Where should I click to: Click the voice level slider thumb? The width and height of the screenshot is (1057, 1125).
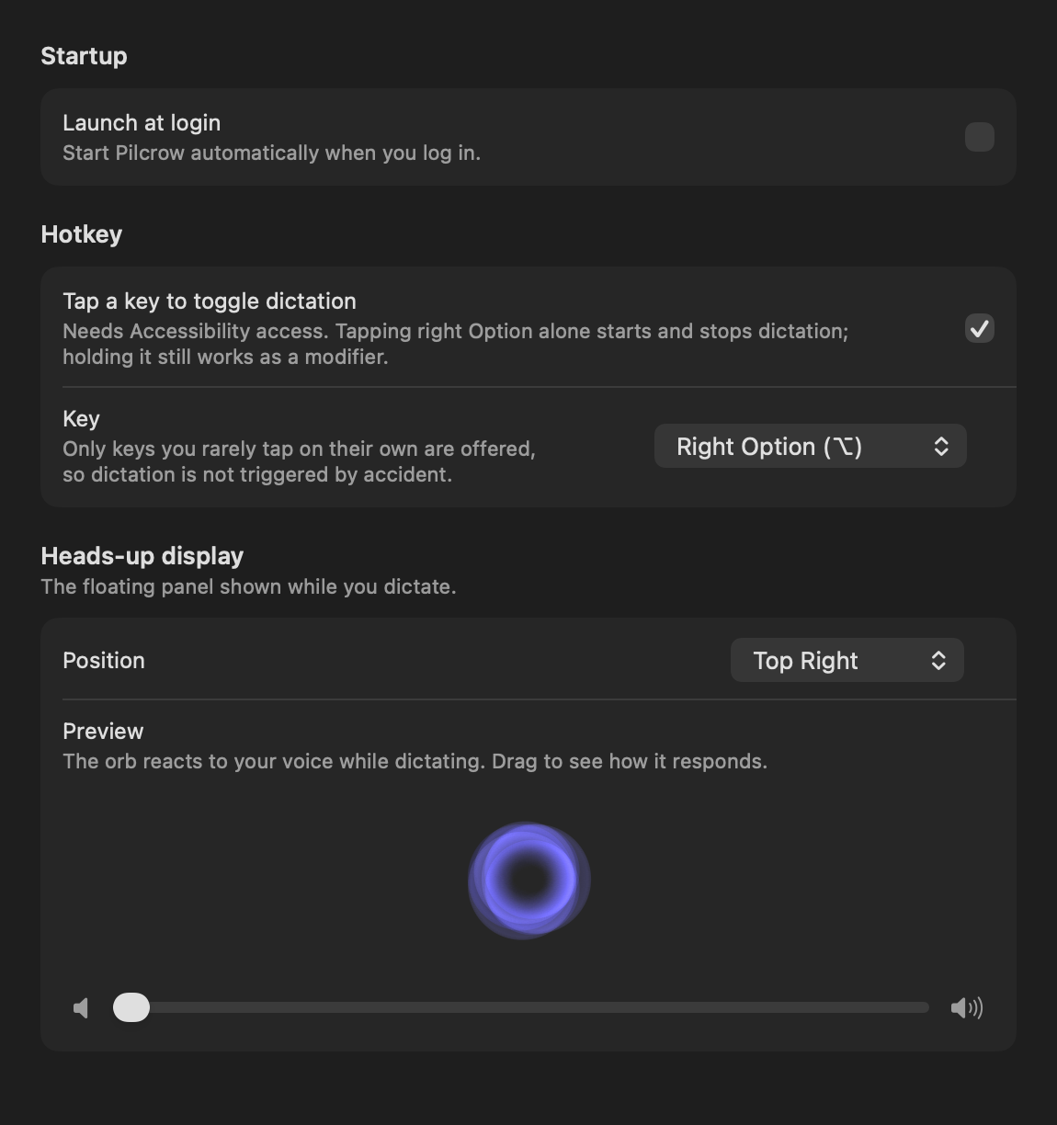pyautogui.click(x=131, y=1007)
